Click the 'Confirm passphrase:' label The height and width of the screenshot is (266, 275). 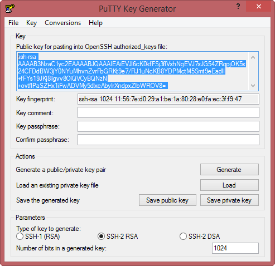(42, 140)
